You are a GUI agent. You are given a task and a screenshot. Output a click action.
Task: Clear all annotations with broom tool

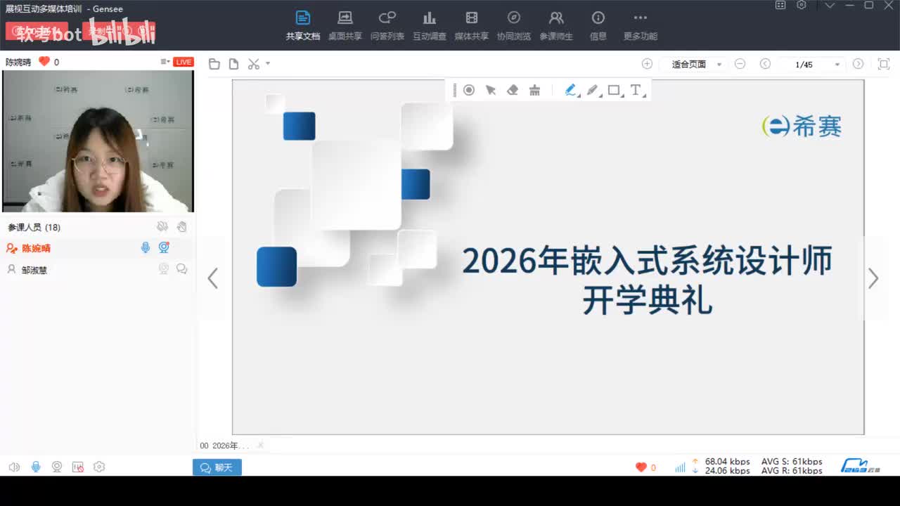[x=534, y=90]
